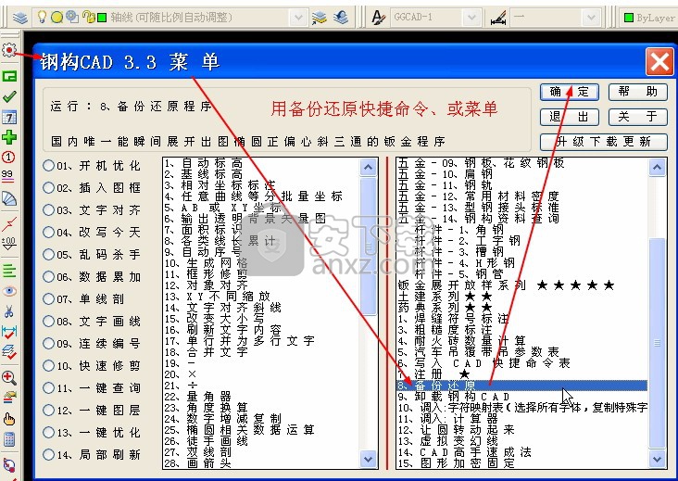Select radio option 02、插入图框
The image size is (678, 481).
(48, 188)
